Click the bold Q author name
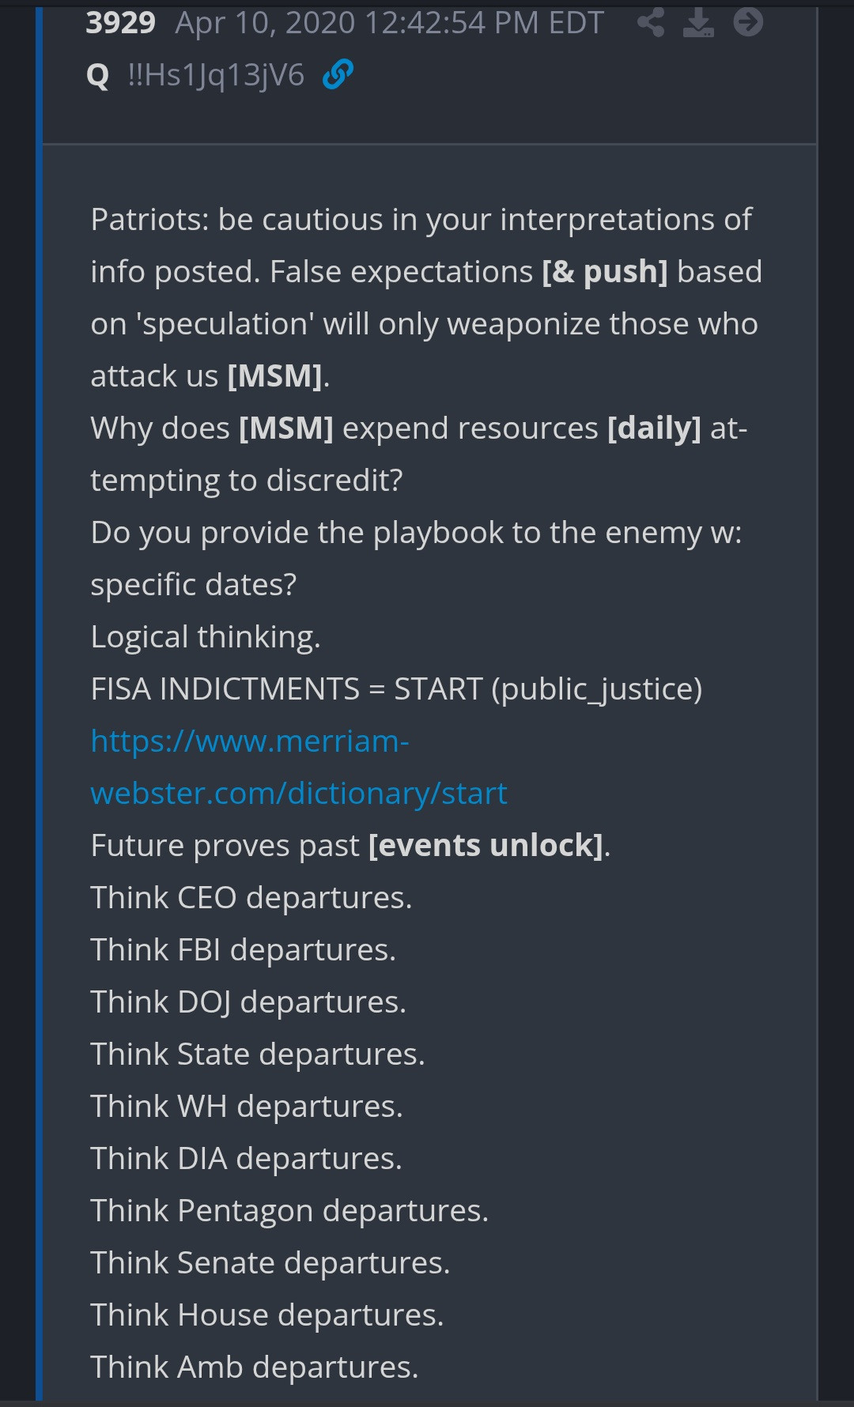 [x=97, y=76]
